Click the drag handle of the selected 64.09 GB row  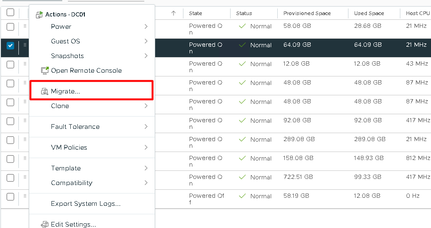(x=25, y=45)
